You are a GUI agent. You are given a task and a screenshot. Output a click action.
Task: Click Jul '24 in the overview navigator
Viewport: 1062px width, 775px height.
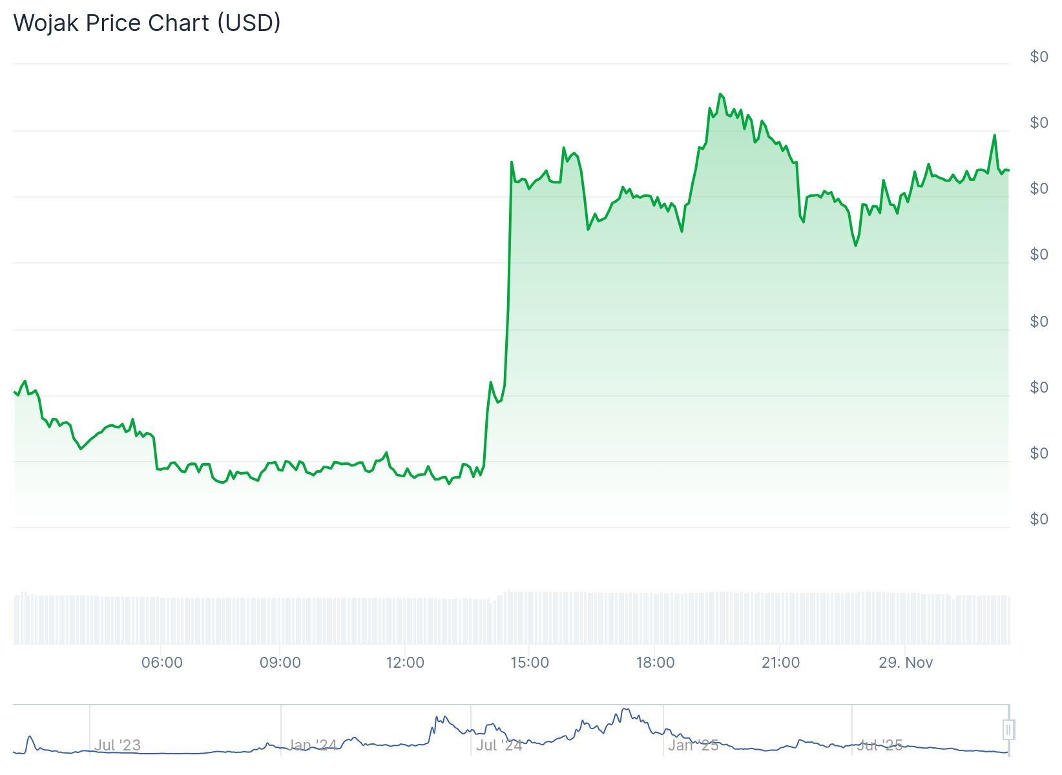pos(499,745)
